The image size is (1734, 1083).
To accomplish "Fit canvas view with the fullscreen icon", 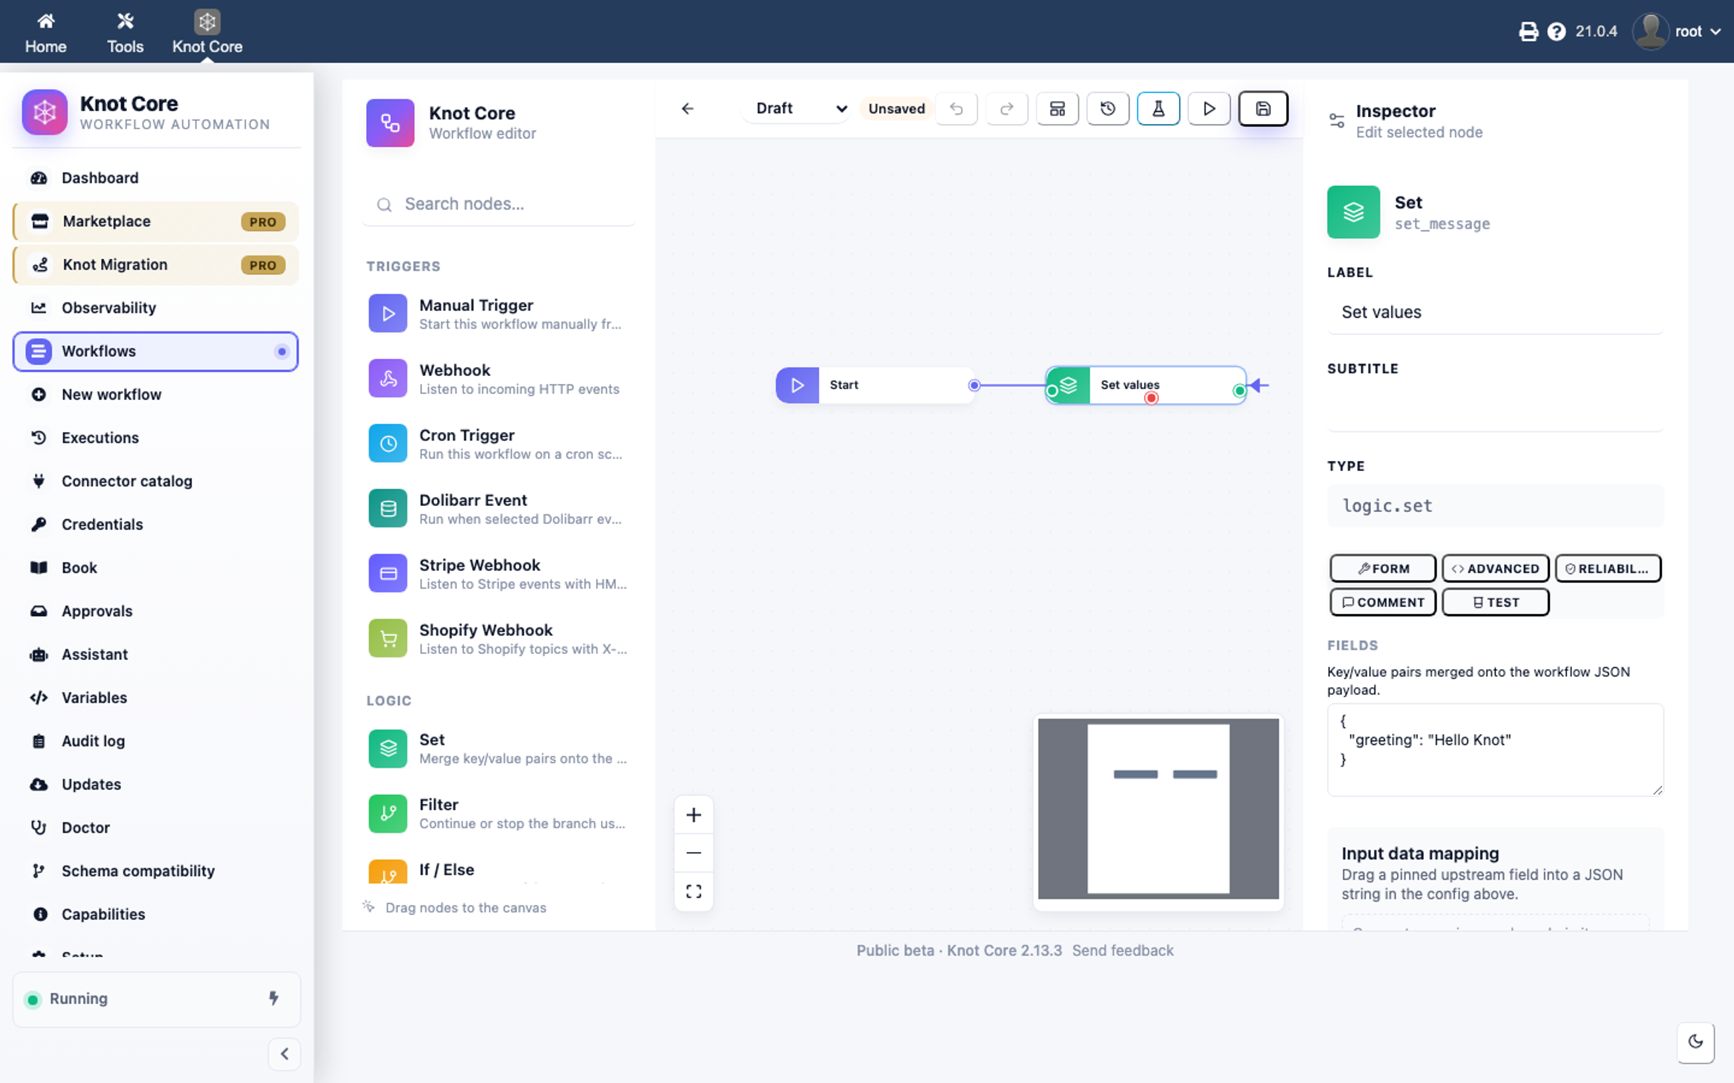I will [x=694, y=892].
